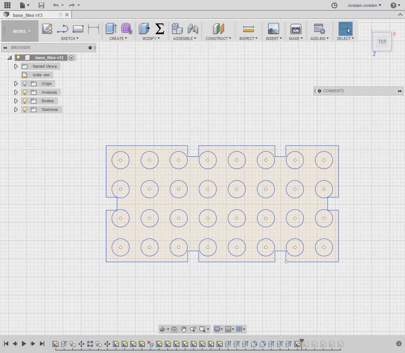Open the job status clock icon

[x=334, y=5]
